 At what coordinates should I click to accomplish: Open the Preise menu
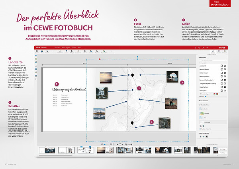(74, 47)
